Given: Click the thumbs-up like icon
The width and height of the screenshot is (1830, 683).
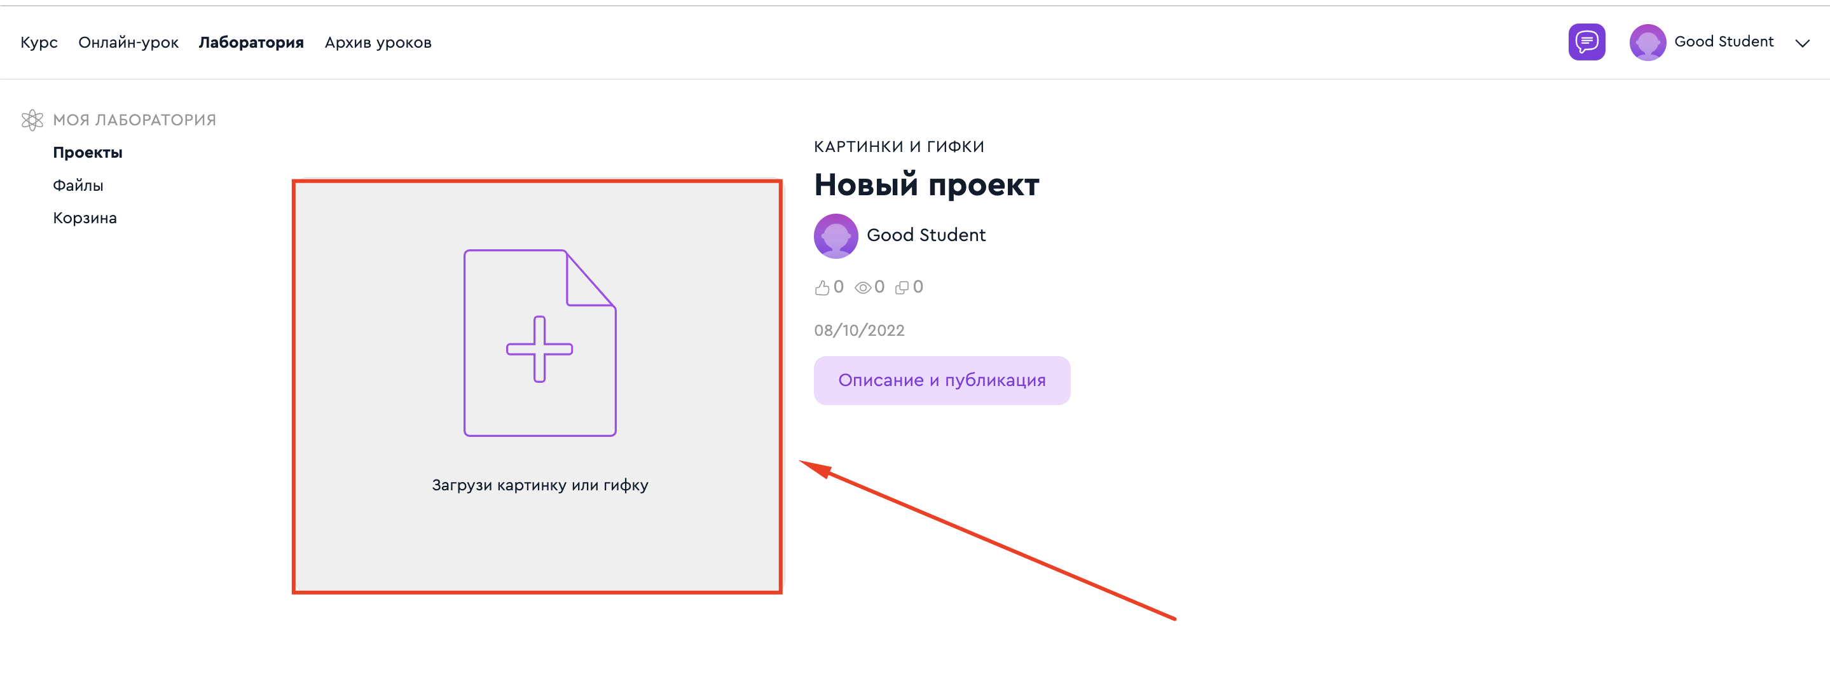Looking at the screenshot, I should (x=822, y=287).
